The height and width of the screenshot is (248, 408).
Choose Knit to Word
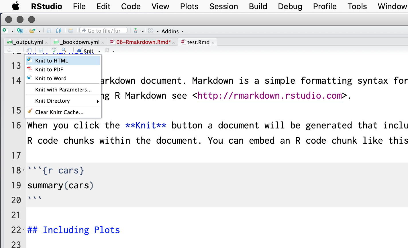pos(63,78)
